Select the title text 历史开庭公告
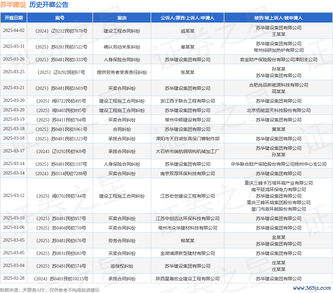This screenshot has height=293, width=333. coord(49,5)
